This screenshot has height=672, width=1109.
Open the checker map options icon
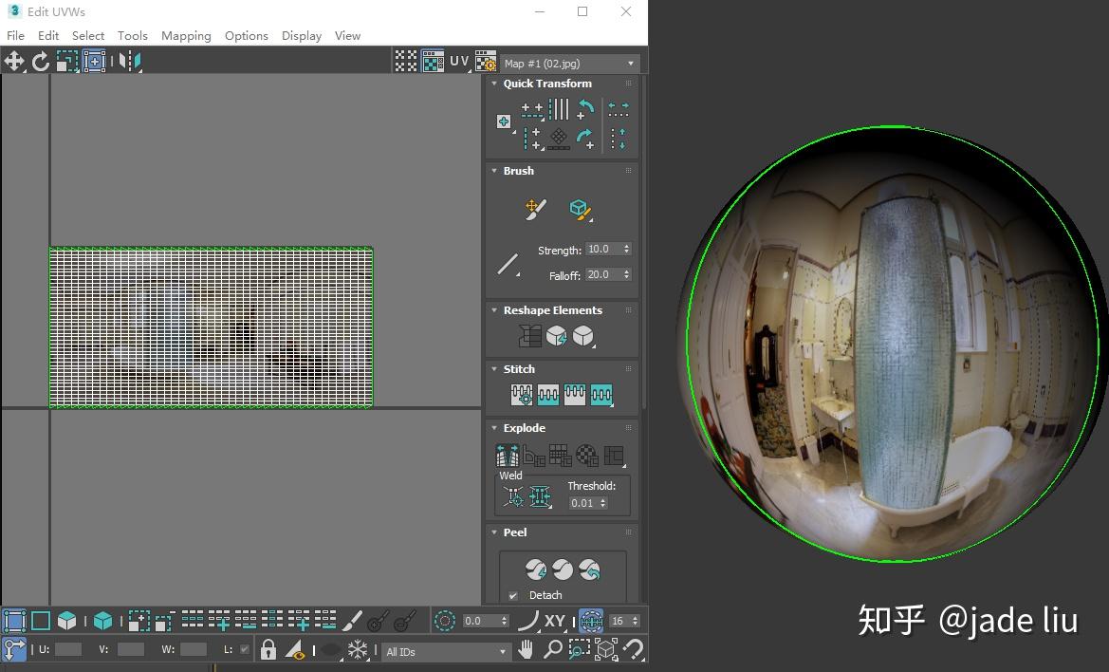point(485,62)
